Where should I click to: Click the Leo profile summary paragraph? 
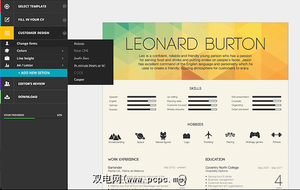point(195,62)
